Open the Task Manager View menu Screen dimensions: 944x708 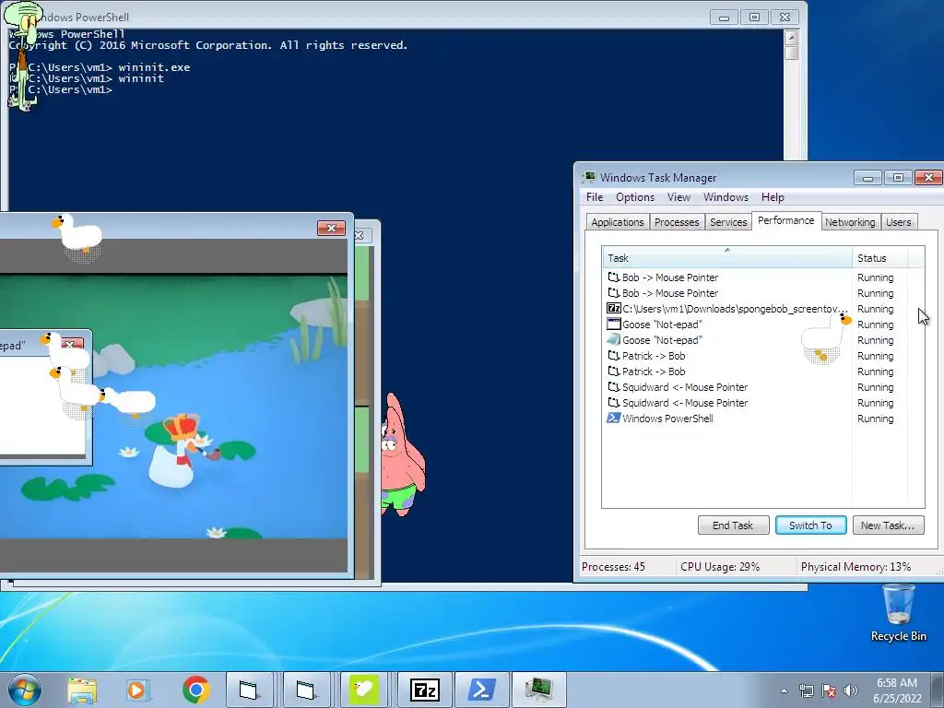(x=678, y=197)
